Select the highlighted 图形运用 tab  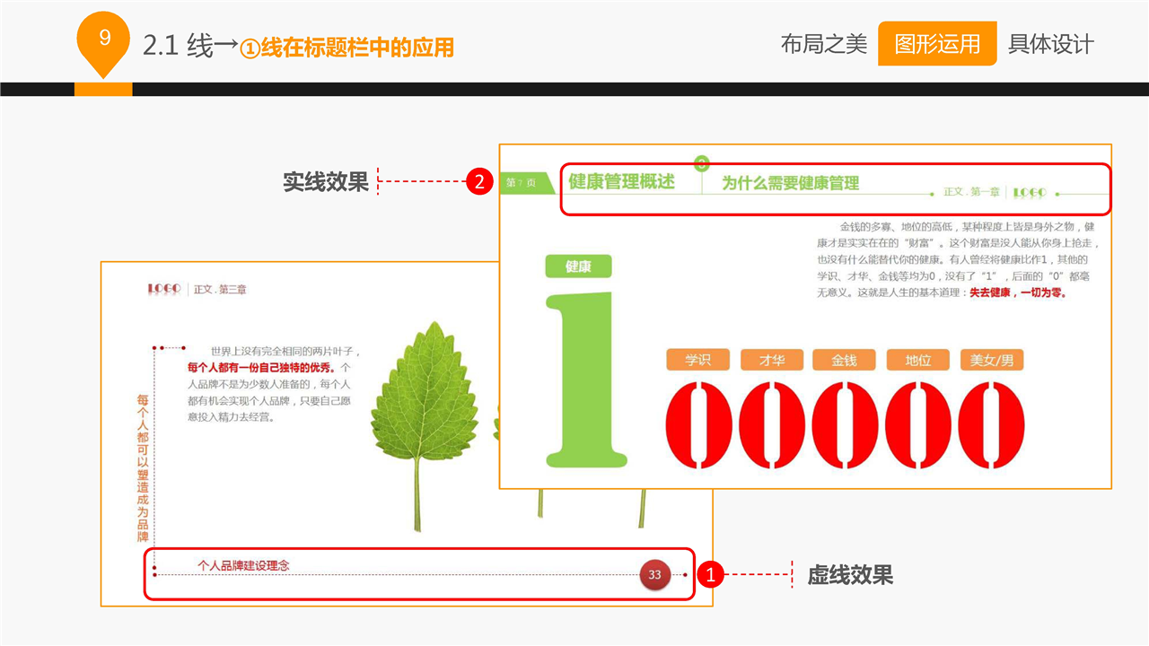click(936, 44)
